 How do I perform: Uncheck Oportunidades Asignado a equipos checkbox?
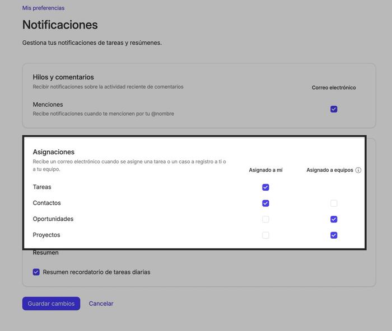334,219
